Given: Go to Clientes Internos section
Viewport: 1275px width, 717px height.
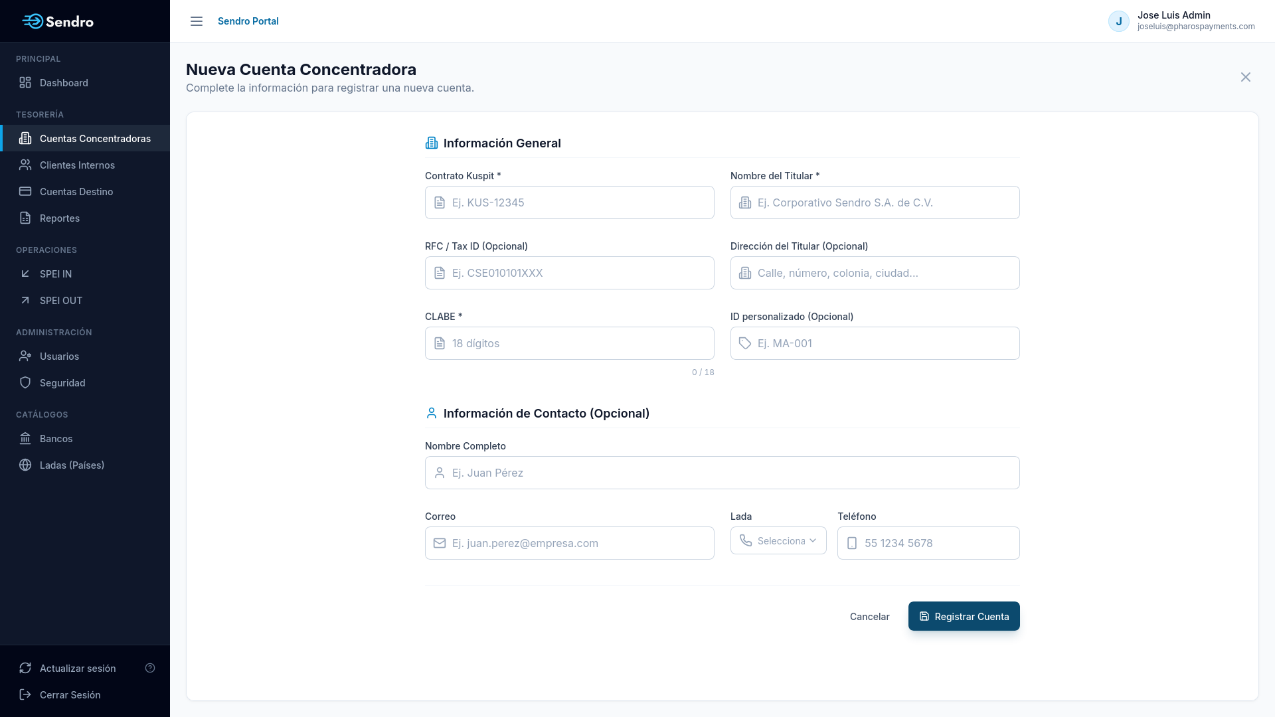Looking at the screenshot, I should tap(85, 165).
